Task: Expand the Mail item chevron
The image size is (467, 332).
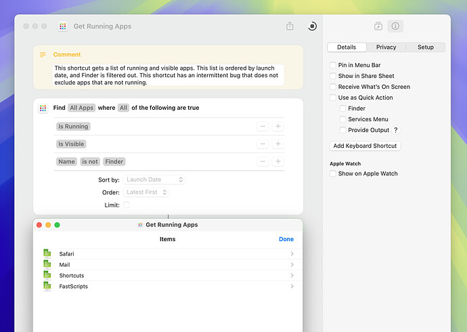Action: [x=292, y=264]
